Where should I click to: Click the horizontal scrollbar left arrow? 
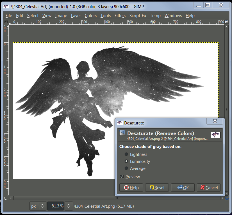point(11,198)
